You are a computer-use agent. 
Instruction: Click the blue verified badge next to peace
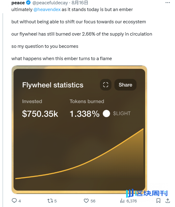coord(28,2)
